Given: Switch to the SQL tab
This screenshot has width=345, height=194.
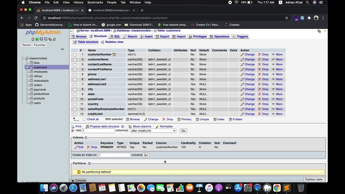Looking at the screenshot, I should (115, 37).
